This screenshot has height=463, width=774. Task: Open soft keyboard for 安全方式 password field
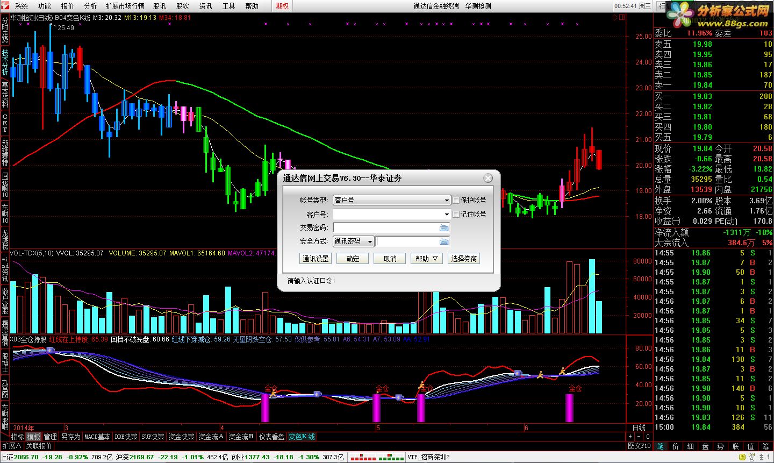444,241
